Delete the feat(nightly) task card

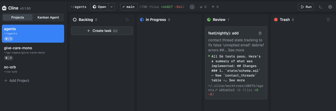(260, 33)
